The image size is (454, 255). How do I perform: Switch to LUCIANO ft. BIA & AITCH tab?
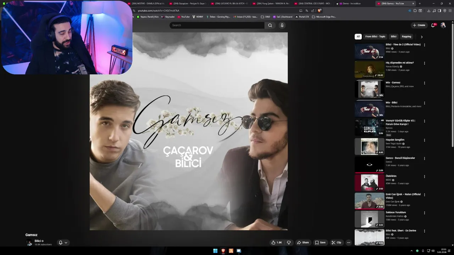[229, 4]
